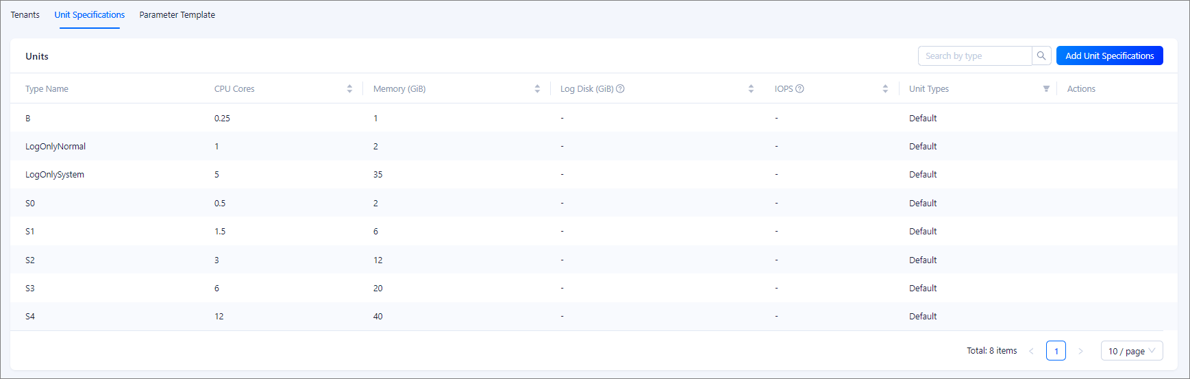Click the LogOnlySystem row name
The image size is (1190, 379).
[55, 175]
